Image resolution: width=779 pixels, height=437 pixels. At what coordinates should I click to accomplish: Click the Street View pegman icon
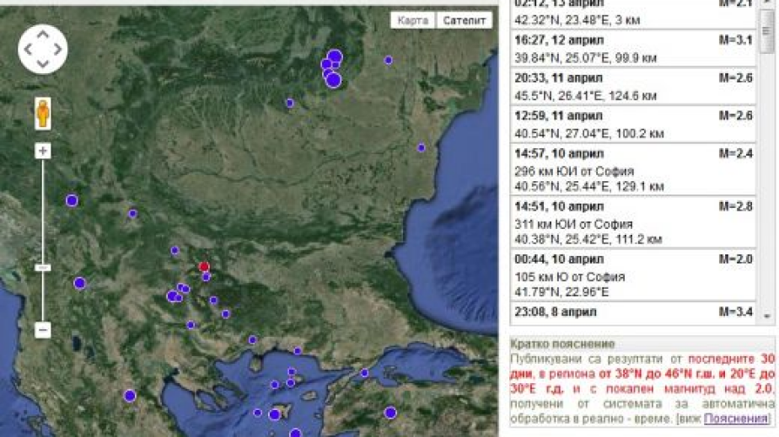(42, 113)
